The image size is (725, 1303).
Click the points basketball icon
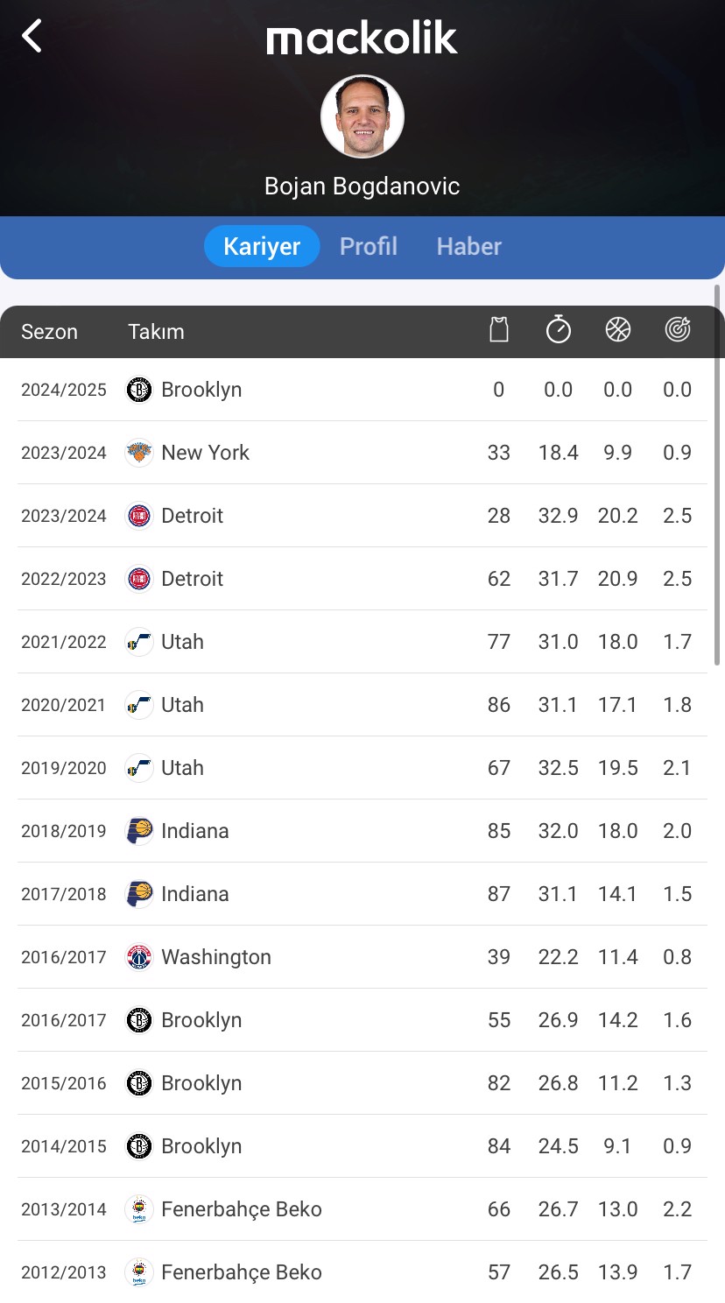pos(618,329)
